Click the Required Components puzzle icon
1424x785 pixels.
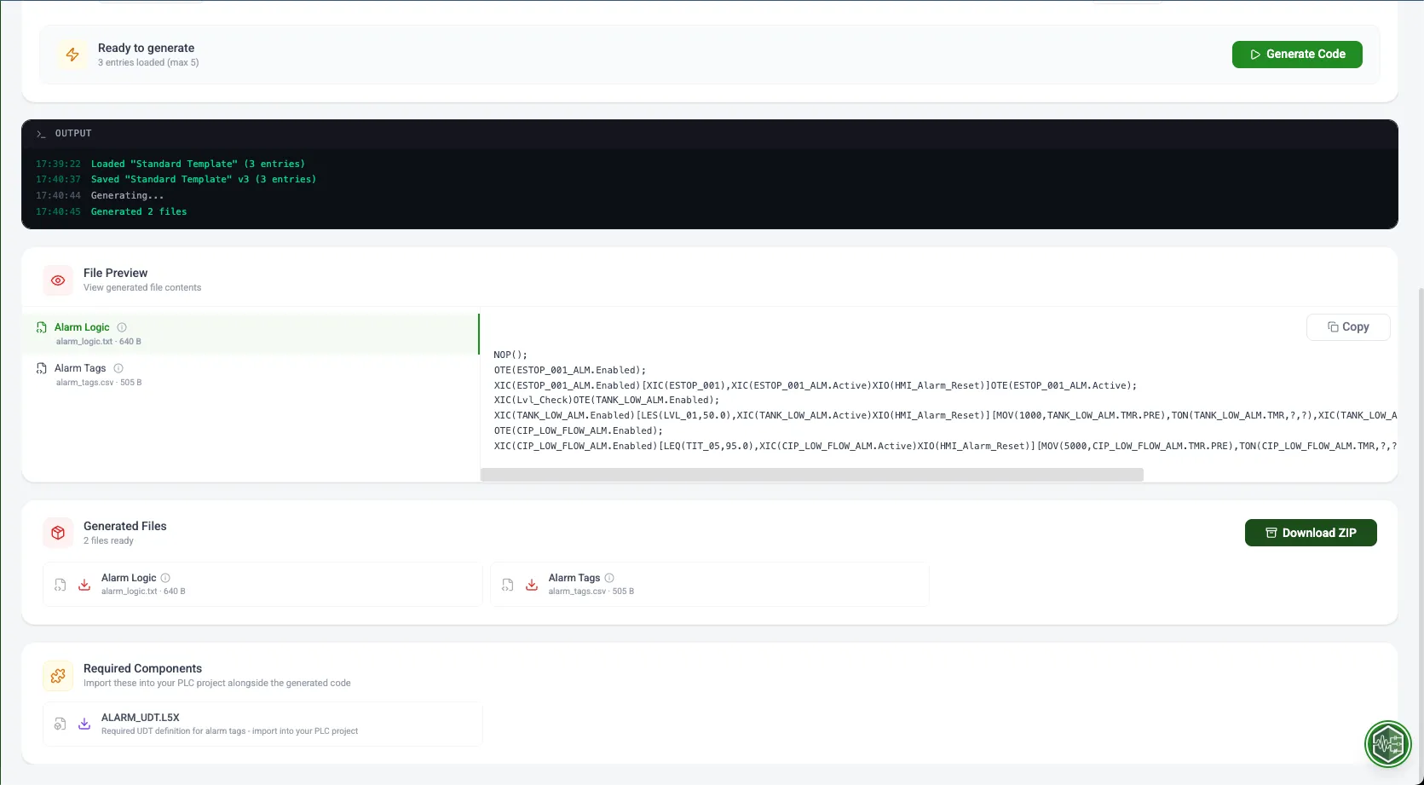tap(58, 676)
